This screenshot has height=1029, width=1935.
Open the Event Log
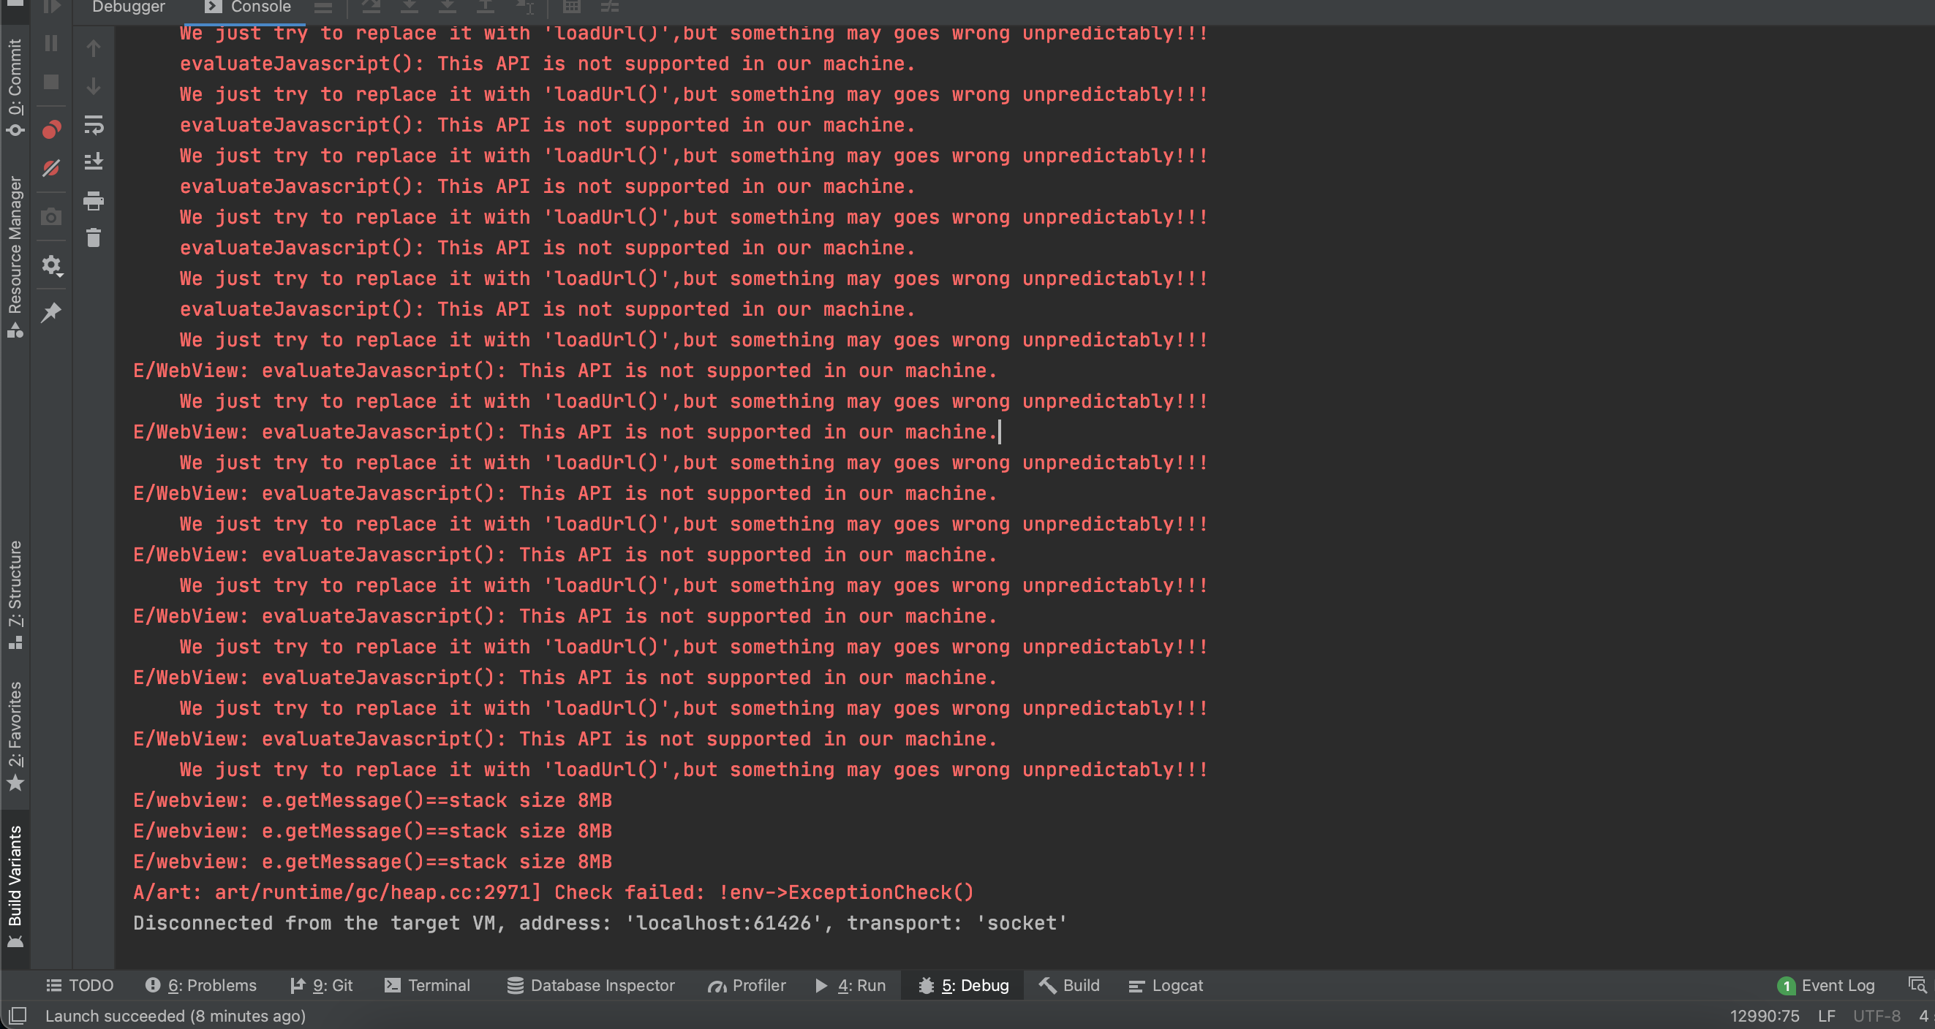(1826, 985)
